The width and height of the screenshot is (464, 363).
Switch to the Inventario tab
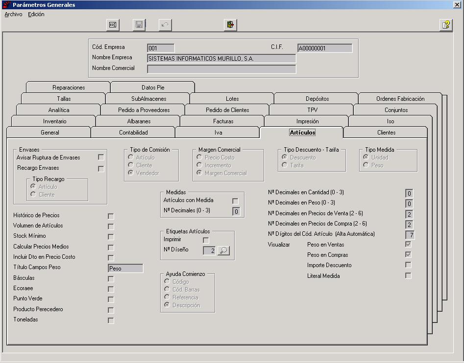tap(54, 121)
